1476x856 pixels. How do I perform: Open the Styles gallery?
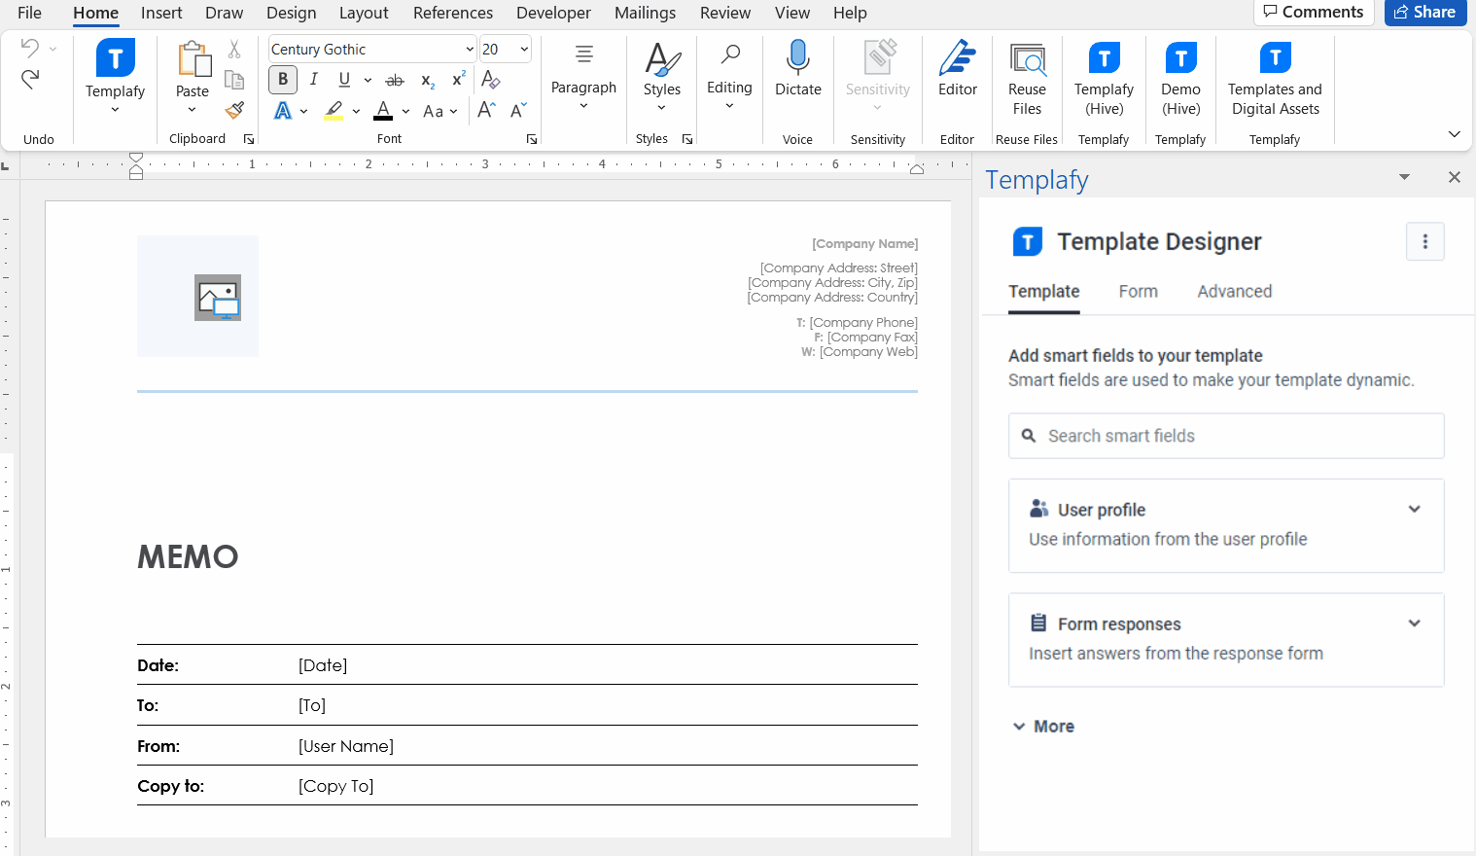click(662, 77)
